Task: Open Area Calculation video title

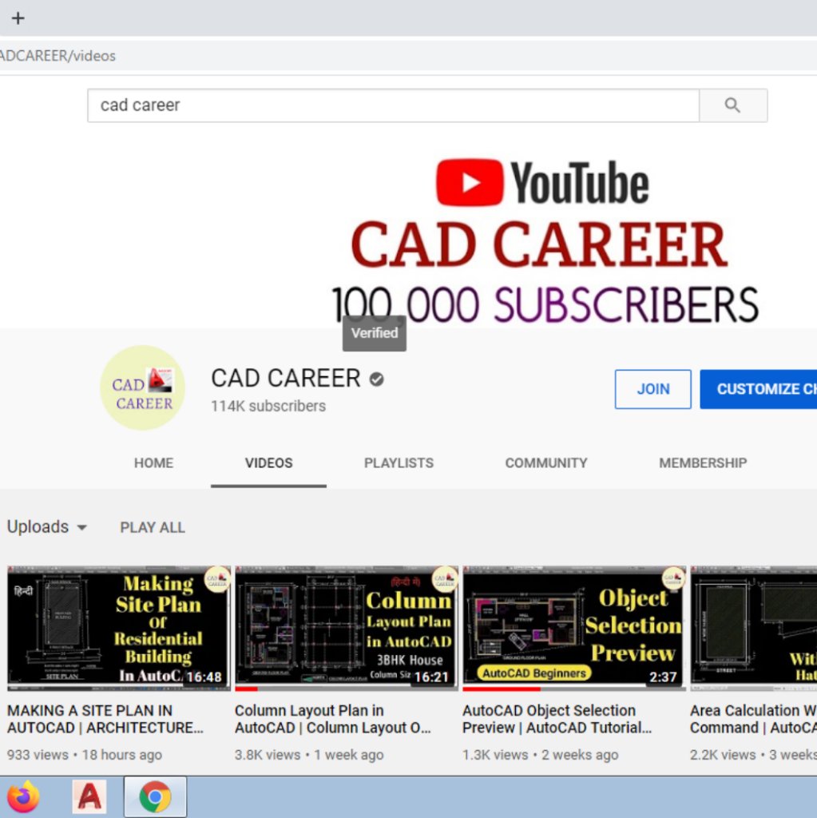Action: (x=753, y=719)
